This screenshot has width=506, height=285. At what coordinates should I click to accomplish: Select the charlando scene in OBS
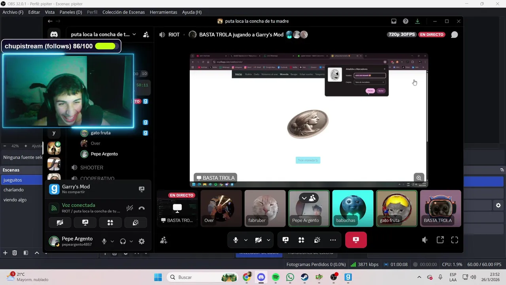pos(21,190)
